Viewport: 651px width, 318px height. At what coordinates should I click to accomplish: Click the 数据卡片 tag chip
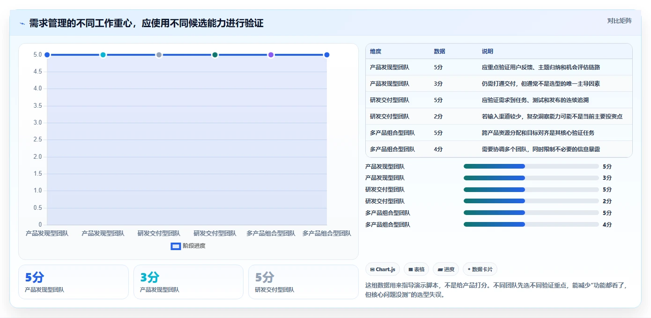480,269
